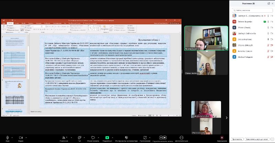Select the currently highlighted table slide thumbnail
The height and width of the screenshot is (143, 275).
point(14,71)
